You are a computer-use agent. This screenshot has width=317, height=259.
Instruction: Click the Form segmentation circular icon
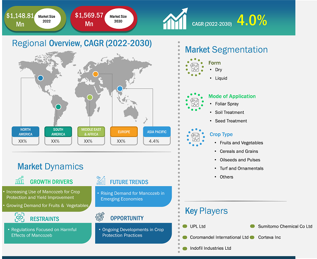(x=194, y=67)
